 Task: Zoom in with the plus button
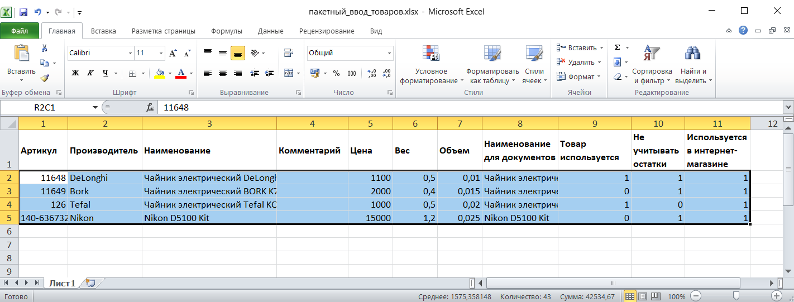(x=776, y=296)
